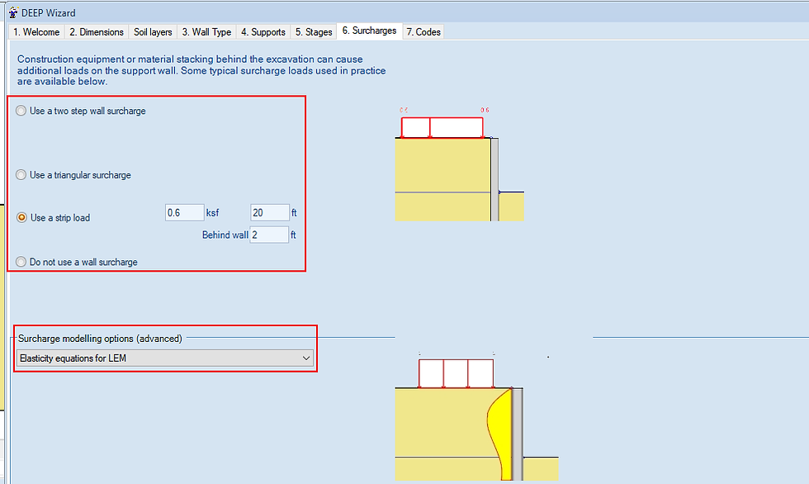The height and width of the screenshot is (484, 809).
Task: Click the elasticity pressure distribution diagram
Action: [476, 416]
